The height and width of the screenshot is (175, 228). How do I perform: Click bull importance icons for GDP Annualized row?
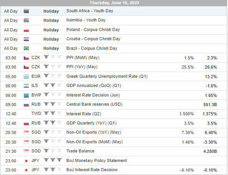coord(53,85)
